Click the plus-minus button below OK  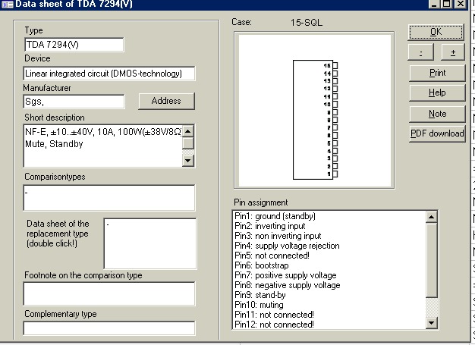(452, 52)
